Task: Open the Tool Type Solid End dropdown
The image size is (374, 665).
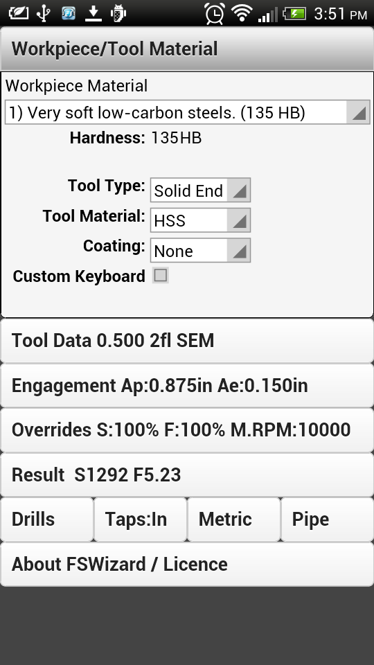Action: [x=200, y=190]
